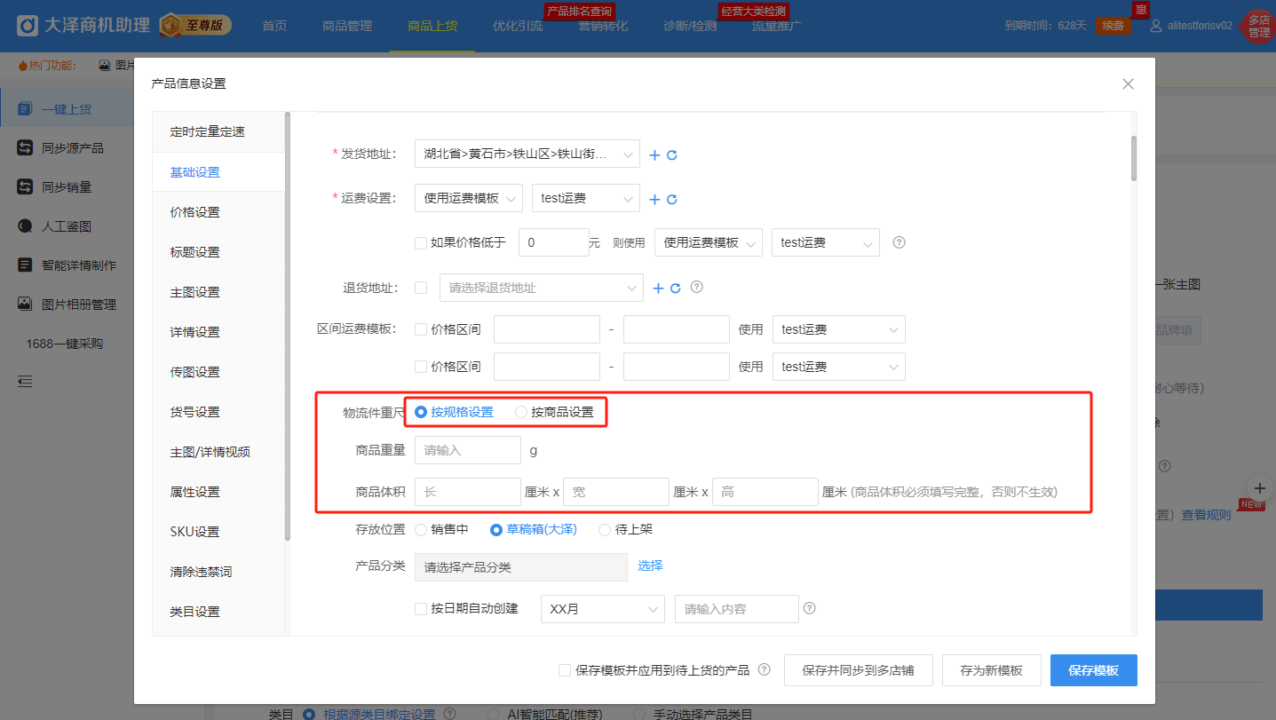Click the 续费 renew button
The image size is (1276, 720).
[x=1113, y=26]
